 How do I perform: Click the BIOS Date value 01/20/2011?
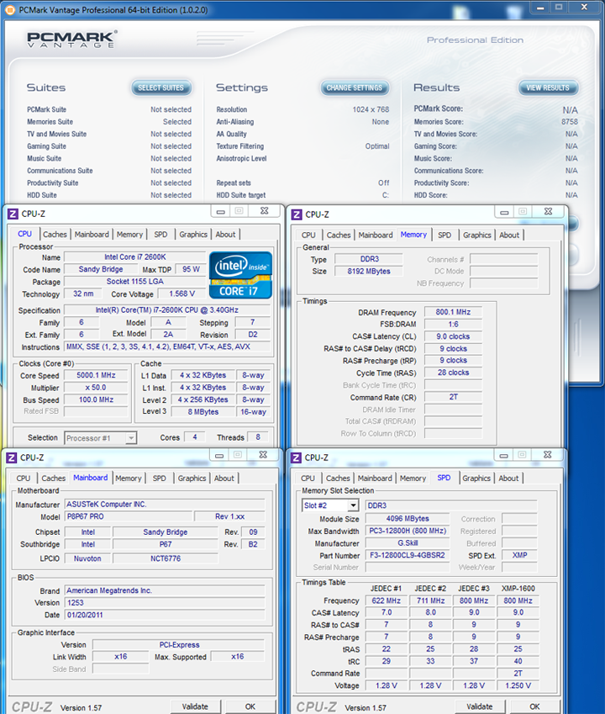(165, 616)
